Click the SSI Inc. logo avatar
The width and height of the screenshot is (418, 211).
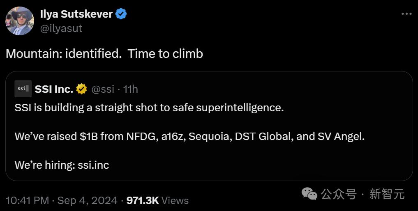[x=23, y=89]
